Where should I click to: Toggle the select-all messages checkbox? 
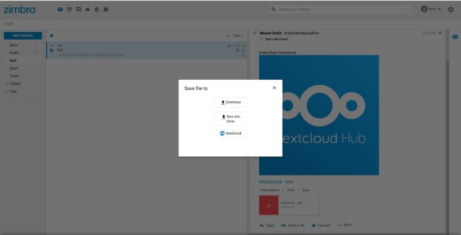(x=52, y=36)
